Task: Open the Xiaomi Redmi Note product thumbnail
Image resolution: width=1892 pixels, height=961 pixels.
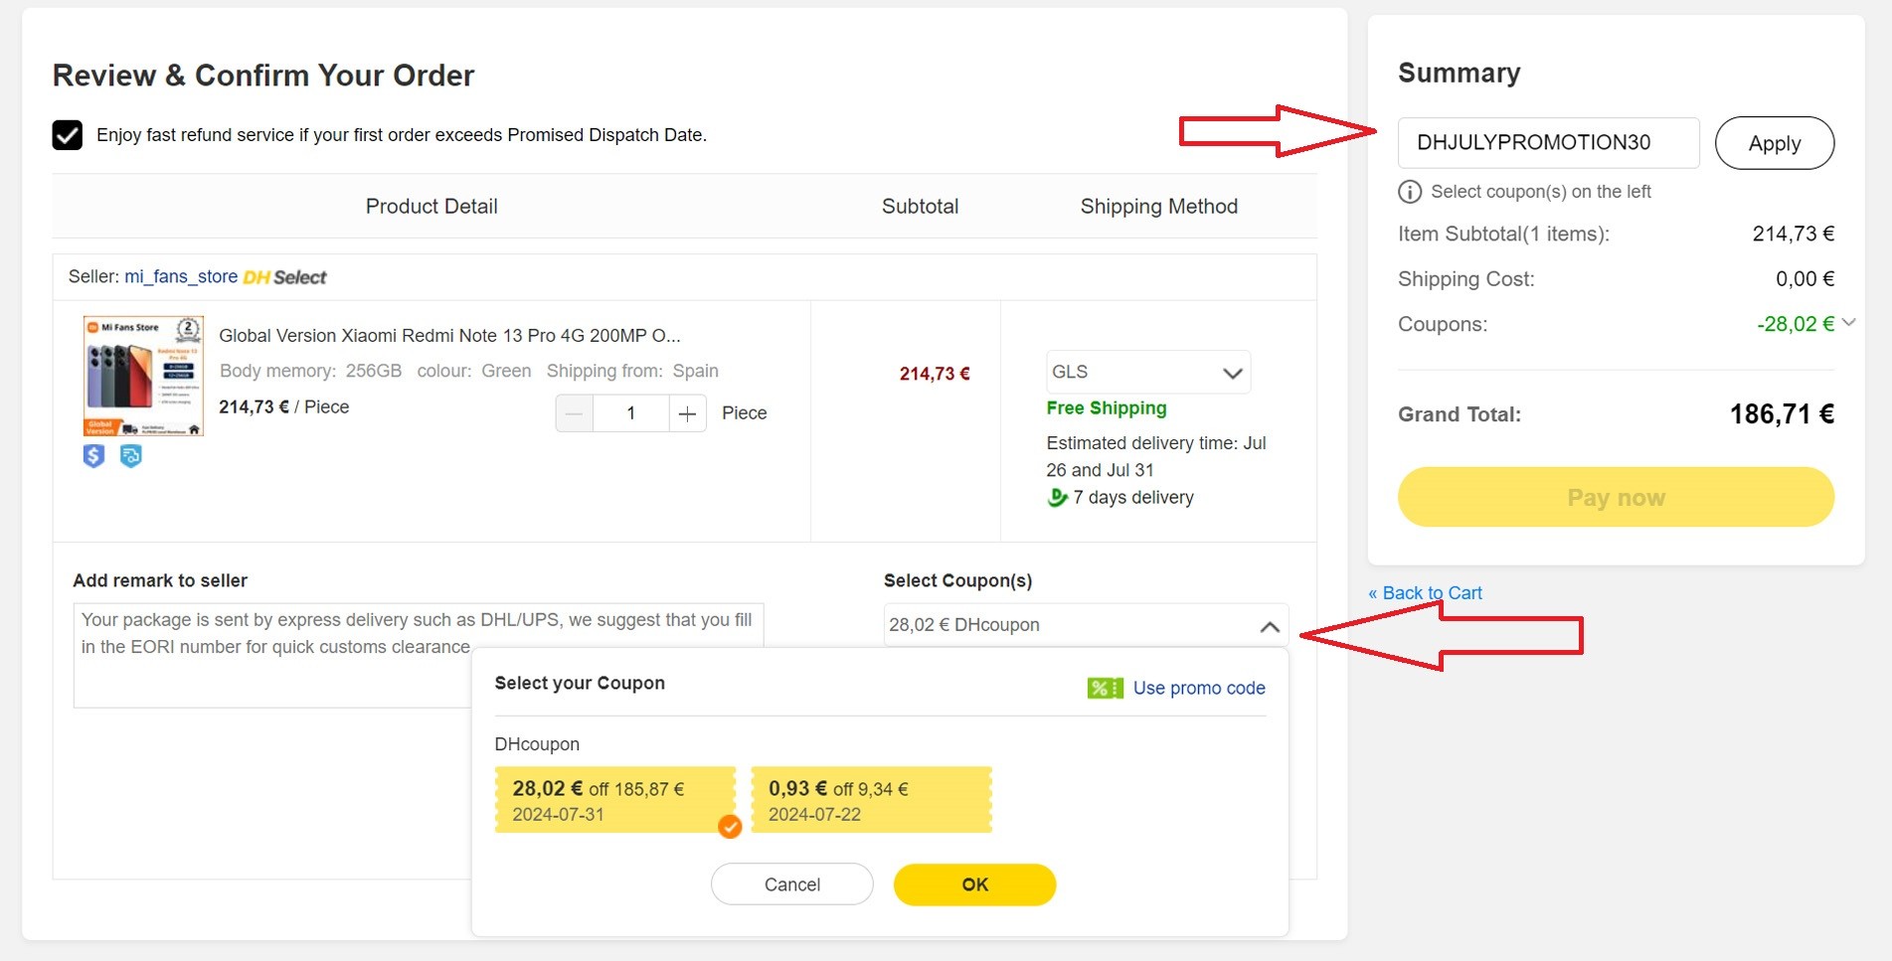Action: [x=143, y=376]
